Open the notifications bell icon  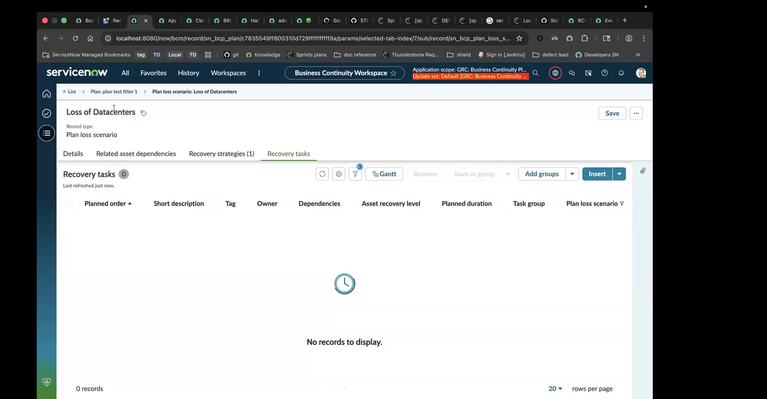click(621, 73)
